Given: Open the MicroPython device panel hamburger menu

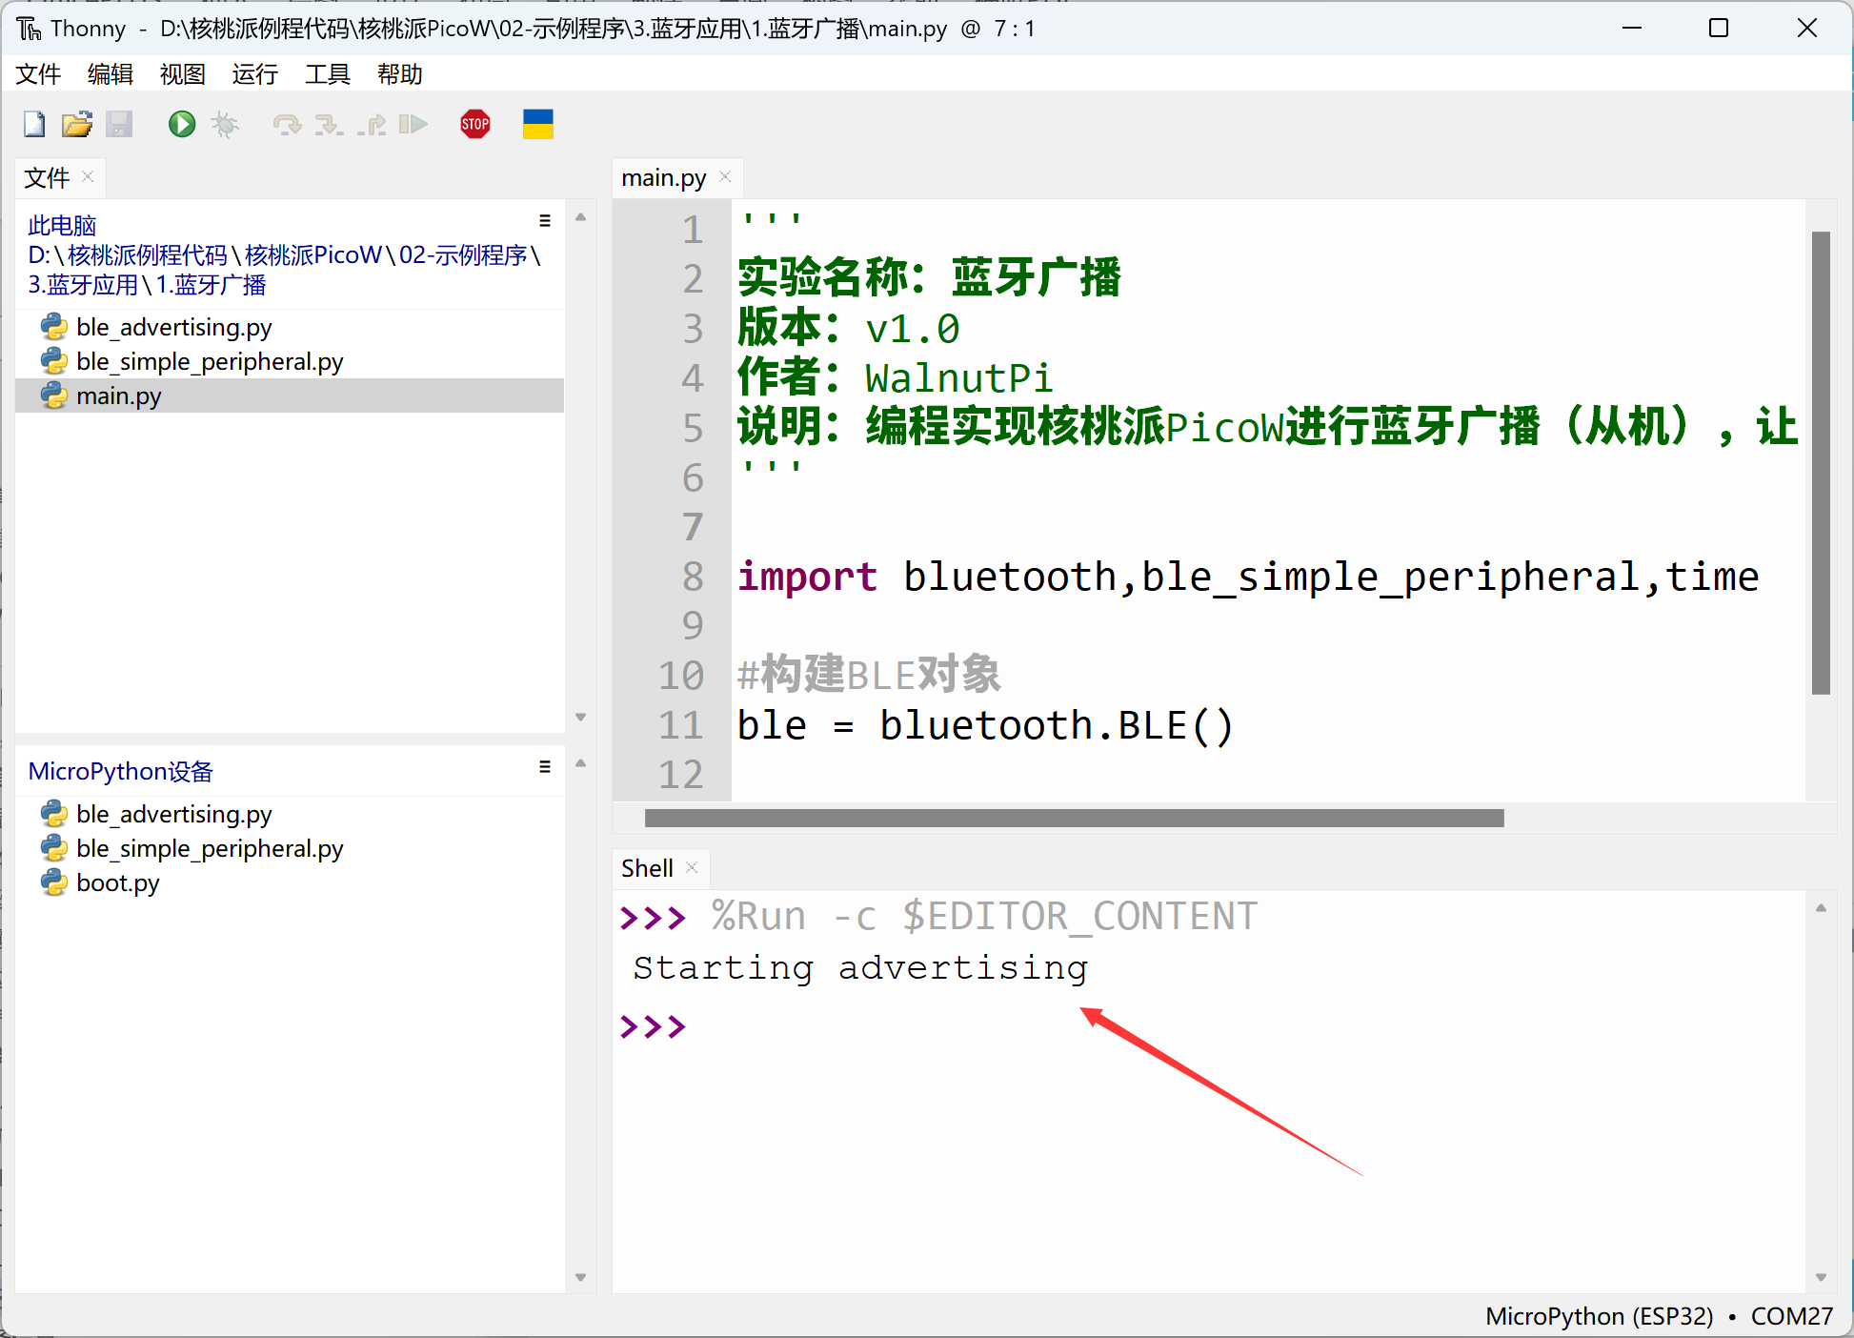Looking at the screenshot, I should (x=545, y=767).
